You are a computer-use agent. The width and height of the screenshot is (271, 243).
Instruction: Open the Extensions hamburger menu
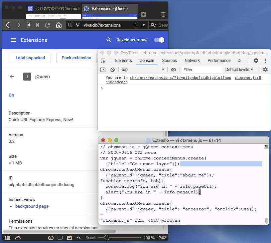[x=13, y=40]
